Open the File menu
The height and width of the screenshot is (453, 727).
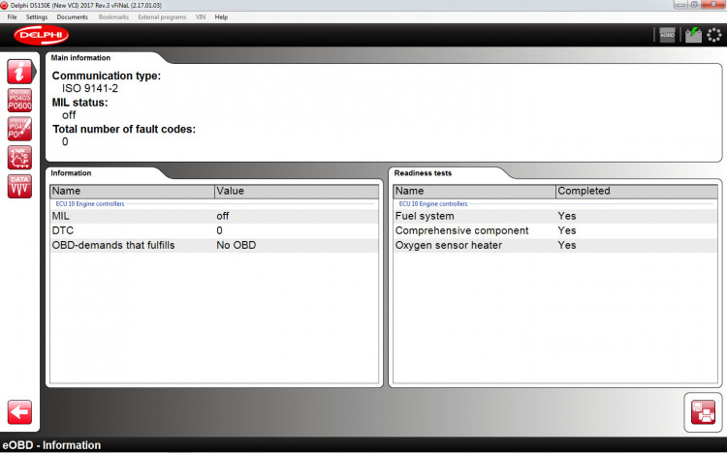click(x=13, y=16)
